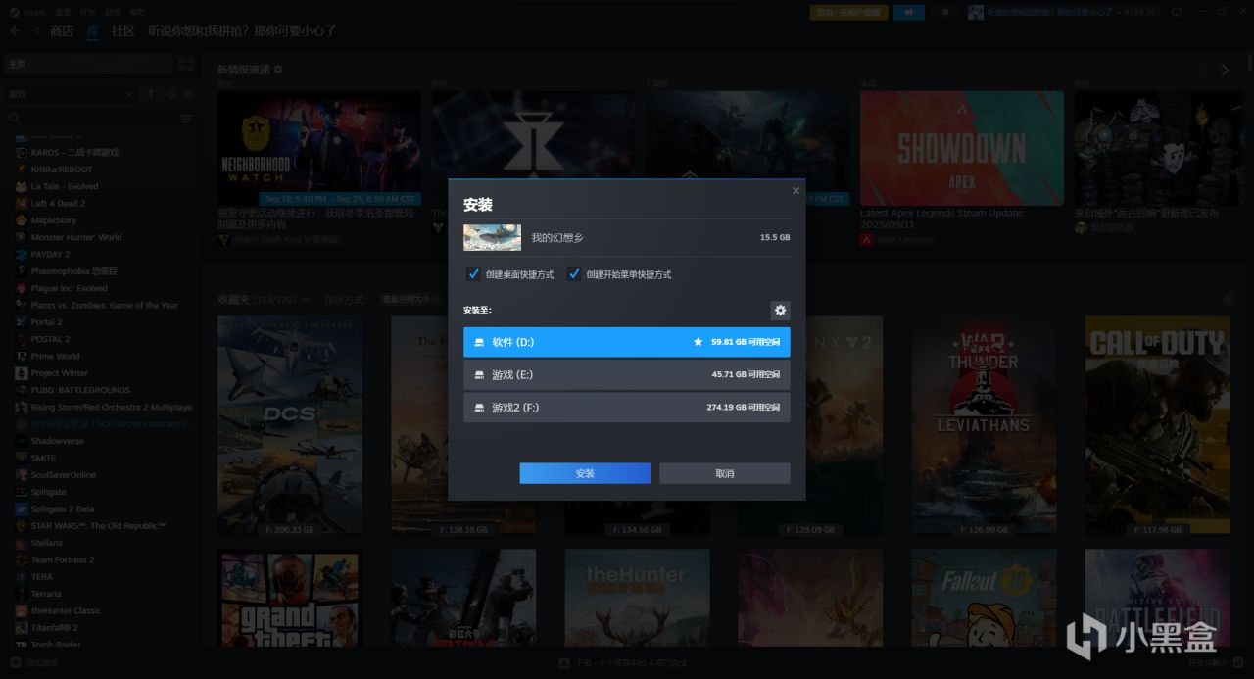This screenshot has height=679, width=1254.
Task: Click the 取消 button
Action: (725, 473)
